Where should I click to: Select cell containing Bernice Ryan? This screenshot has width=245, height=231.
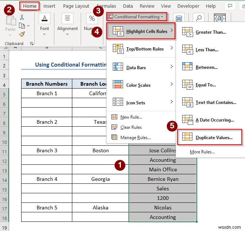163,179
